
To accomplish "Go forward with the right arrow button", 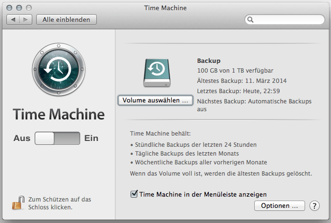I will [25, 20].
